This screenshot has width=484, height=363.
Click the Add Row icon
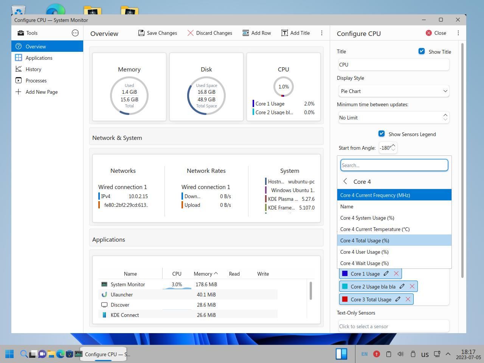point(246,33)
